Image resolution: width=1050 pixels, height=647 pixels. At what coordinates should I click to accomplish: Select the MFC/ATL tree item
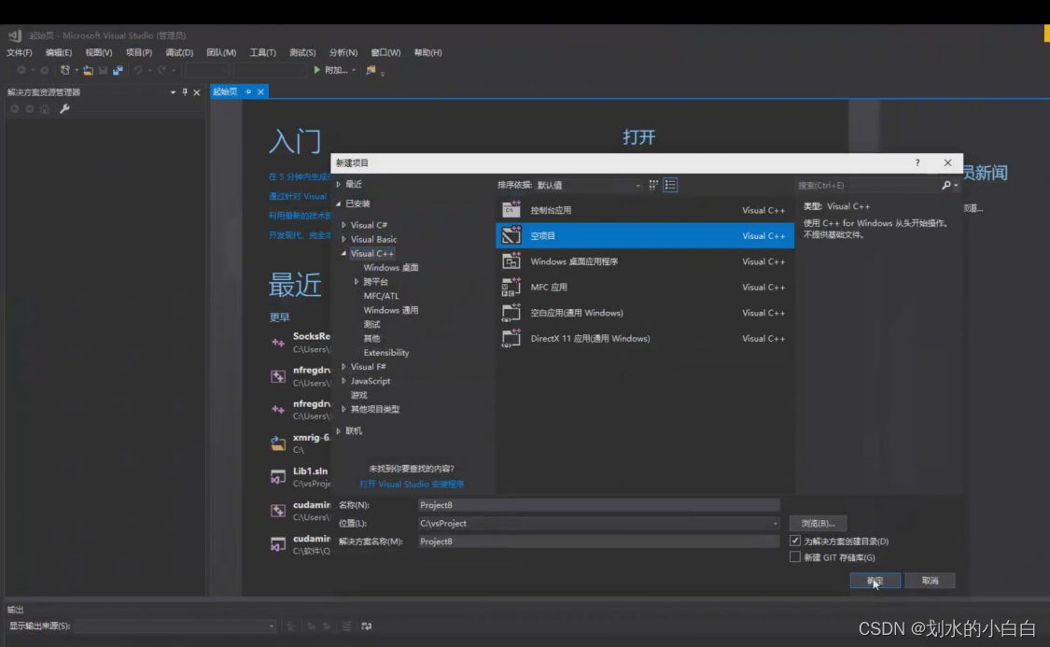click(x=381, y=295)
